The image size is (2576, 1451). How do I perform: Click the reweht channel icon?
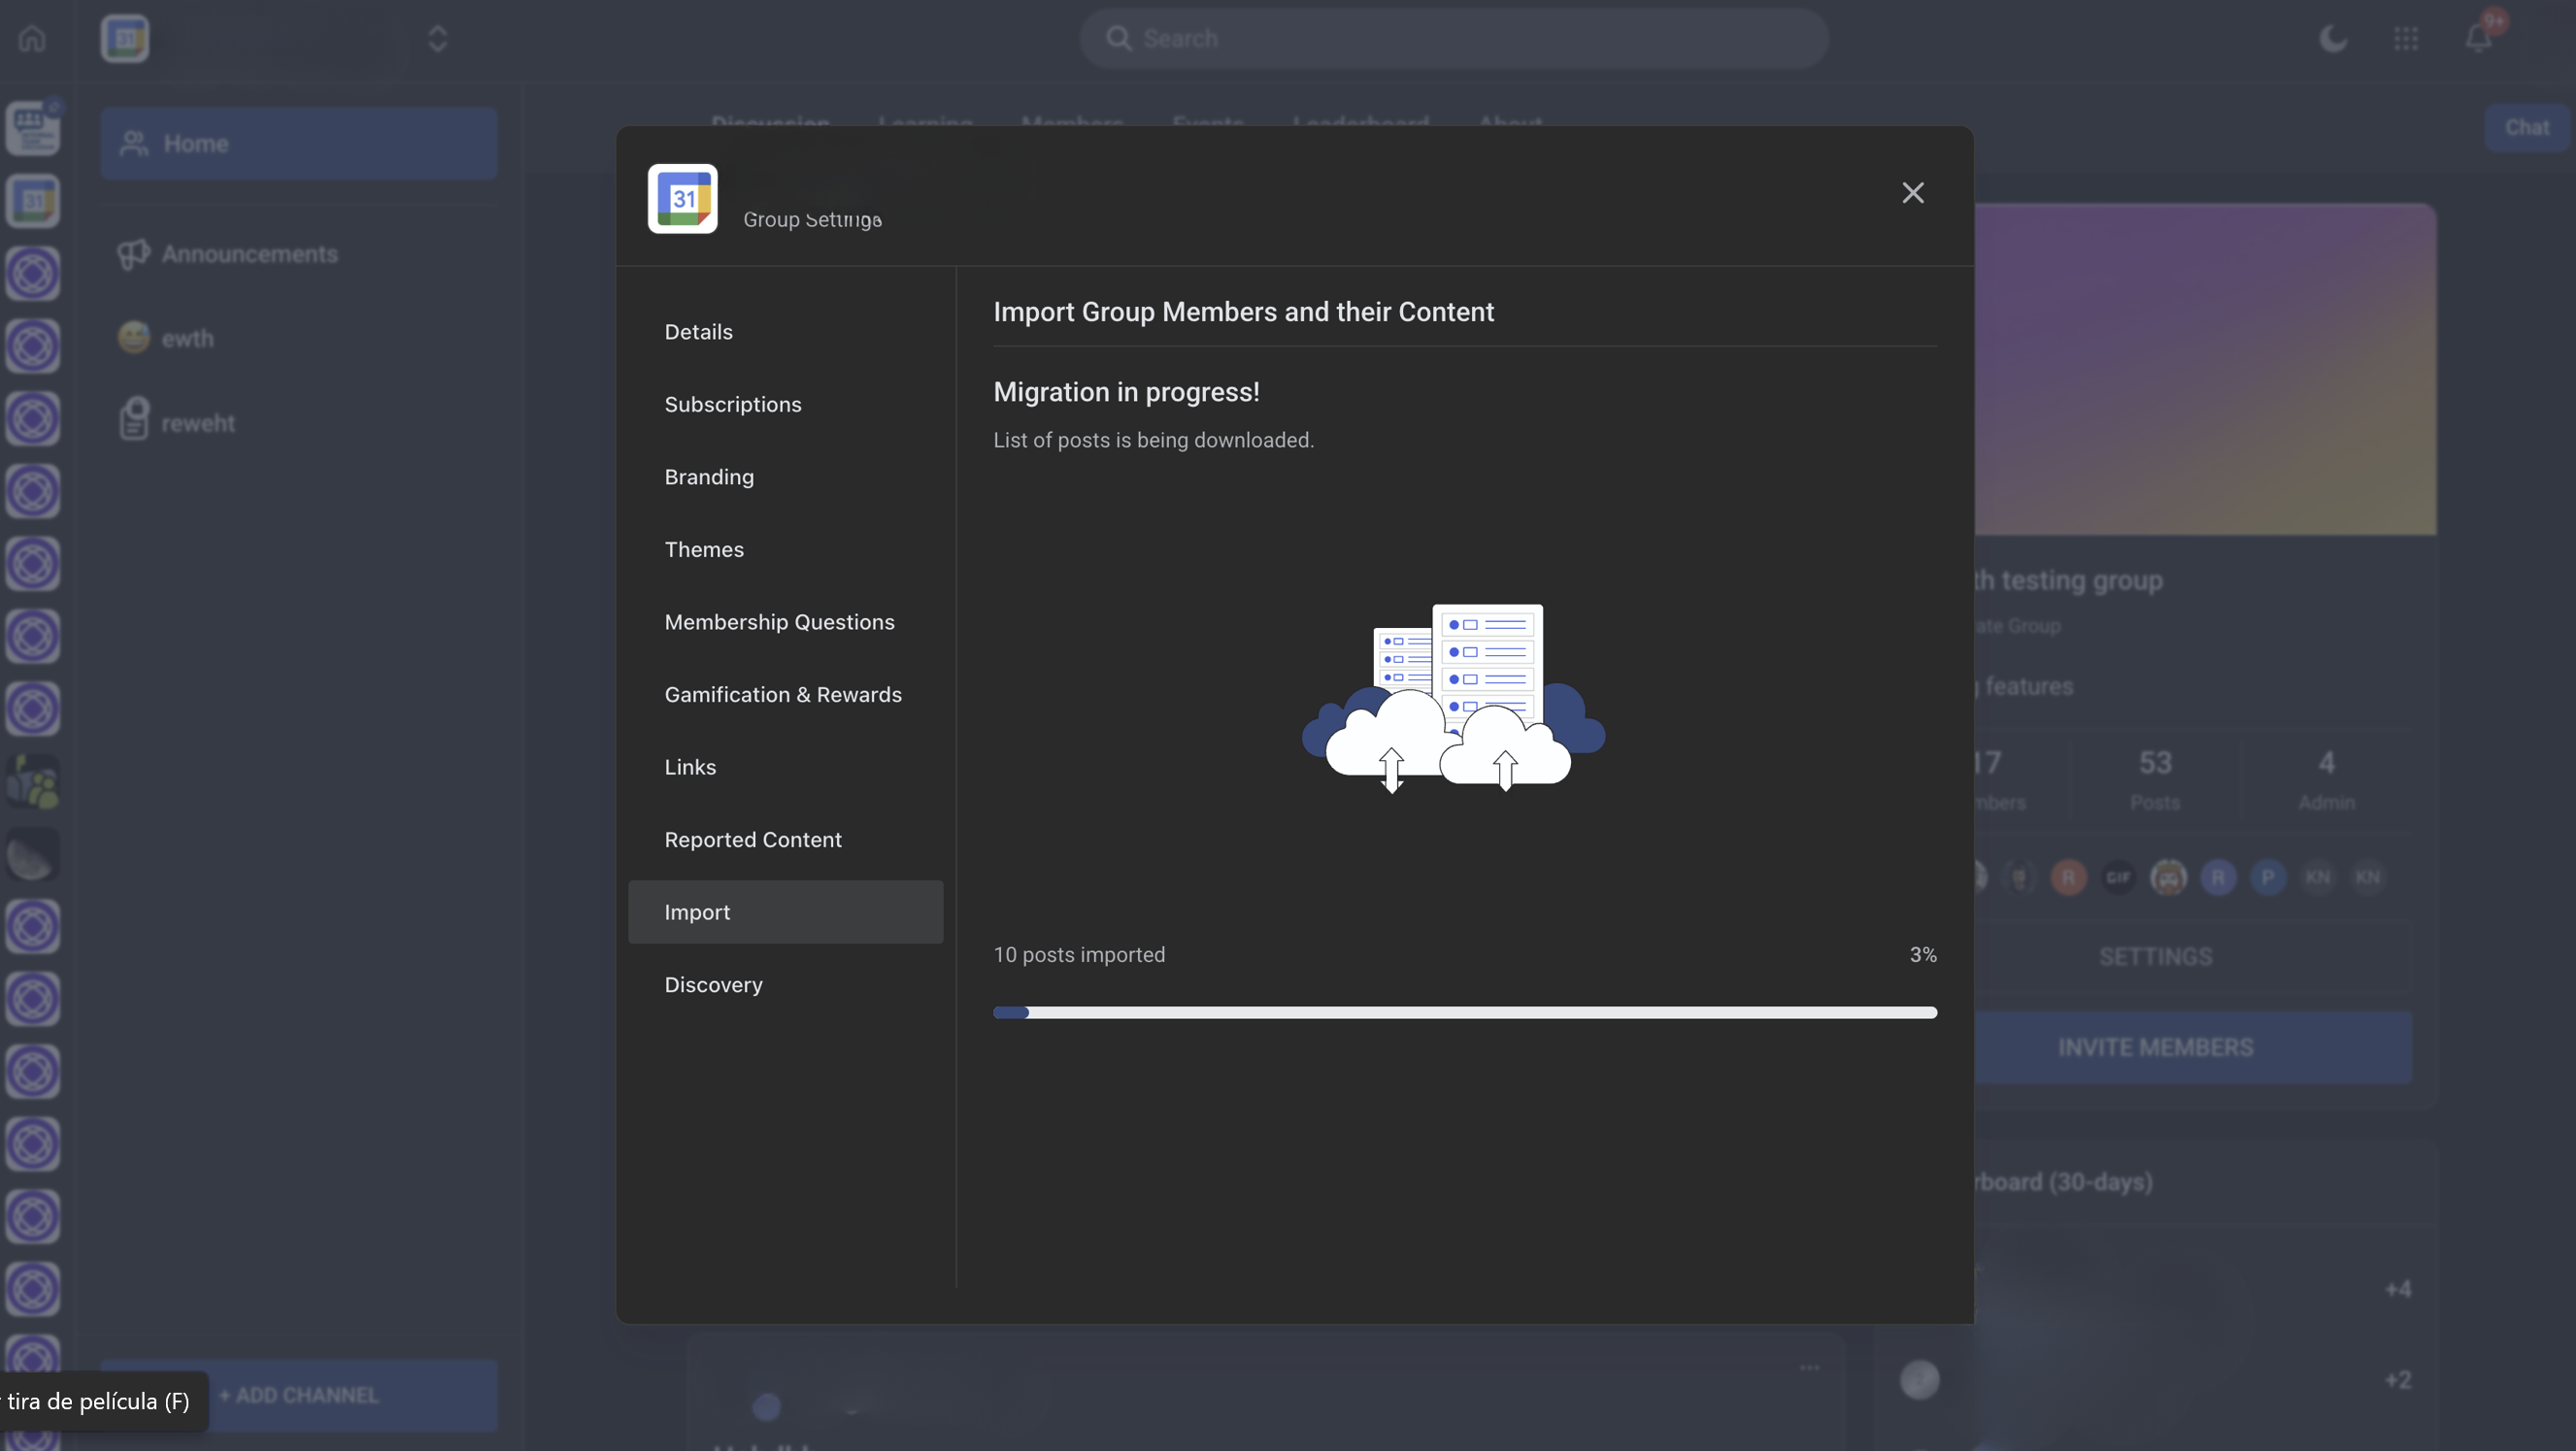(134, 418)
